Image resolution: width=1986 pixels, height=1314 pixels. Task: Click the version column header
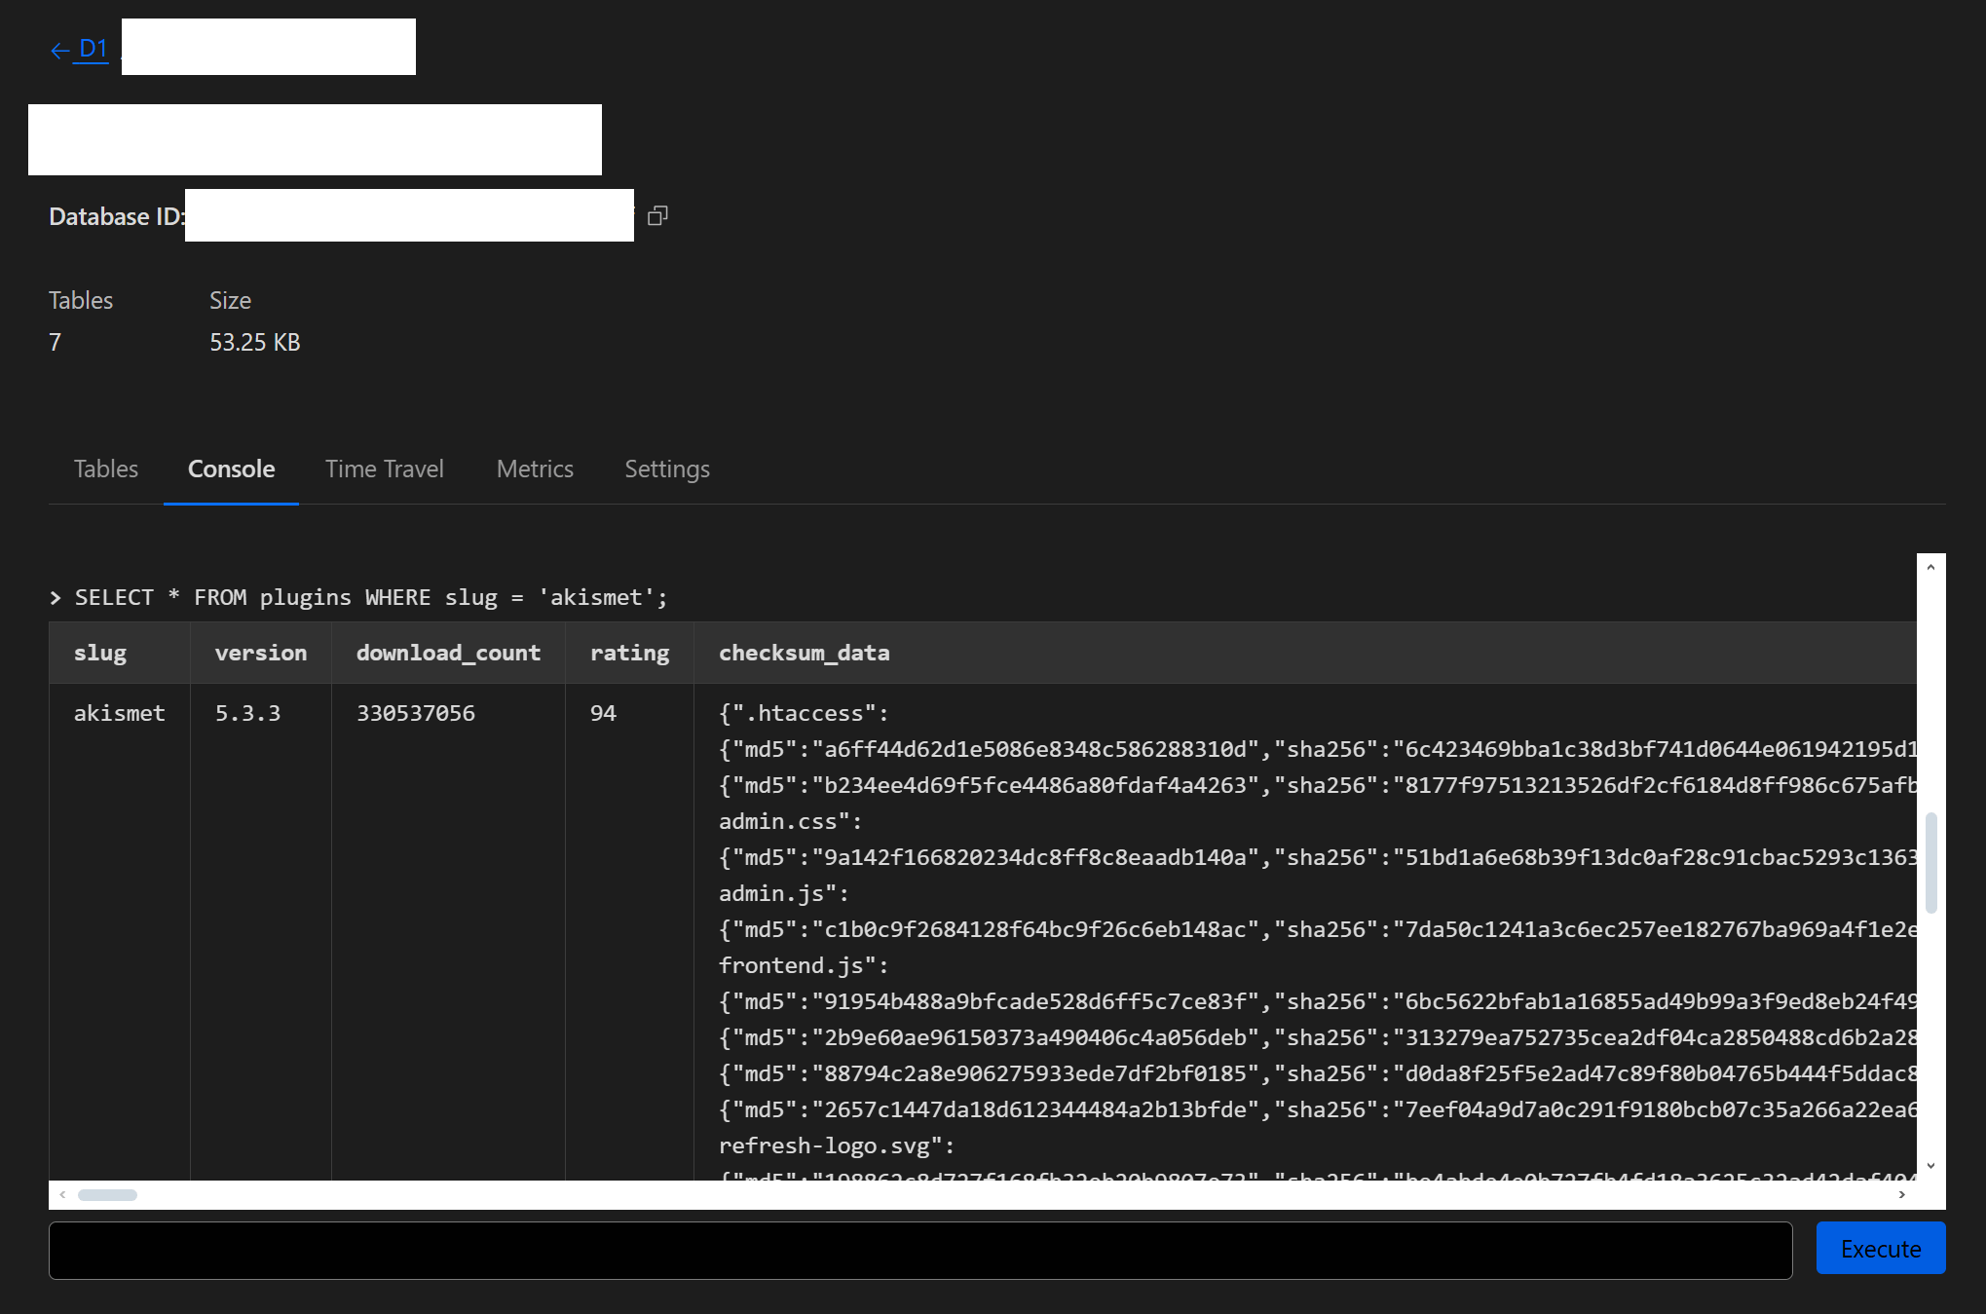coord(261,653)
